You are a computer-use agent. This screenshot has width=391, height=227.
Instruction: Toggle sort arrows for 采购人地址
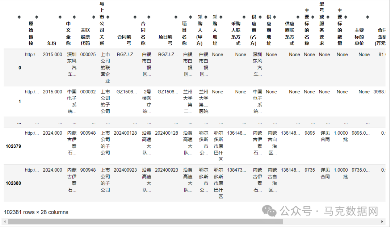221,17
